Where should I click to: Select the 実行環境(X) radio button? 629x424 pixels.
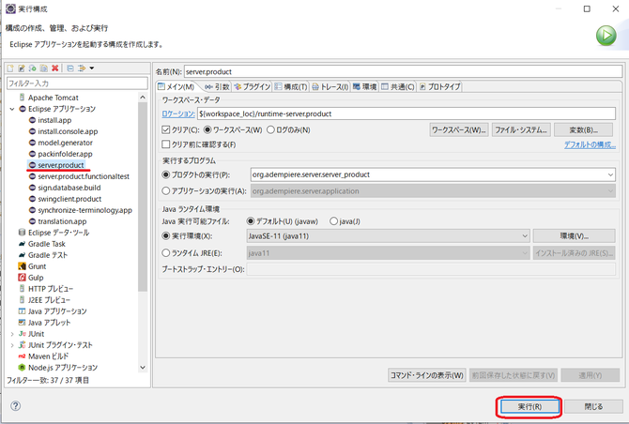pyautogui.click(x=166, y=236)
